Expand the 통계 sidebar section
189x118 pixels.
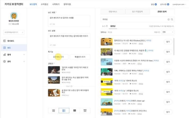[x=14, y=55]
